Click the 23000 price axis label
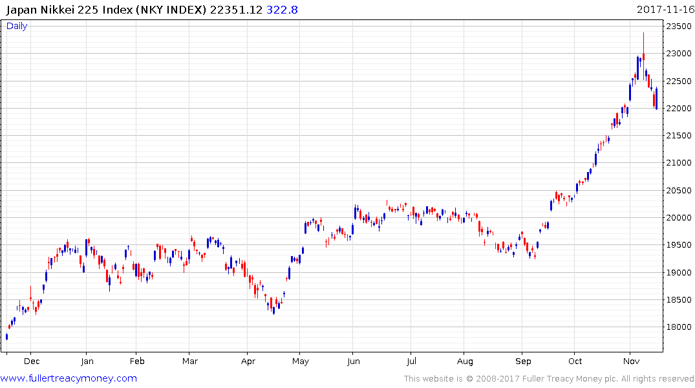This screenshot has width=695, height=388. pos(679,54)
